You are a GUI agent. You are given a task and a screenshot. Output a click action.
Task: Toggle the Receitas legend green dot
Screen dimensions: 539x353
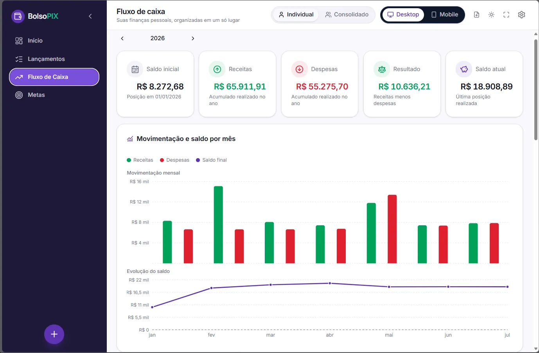click(x=129, y=160)
